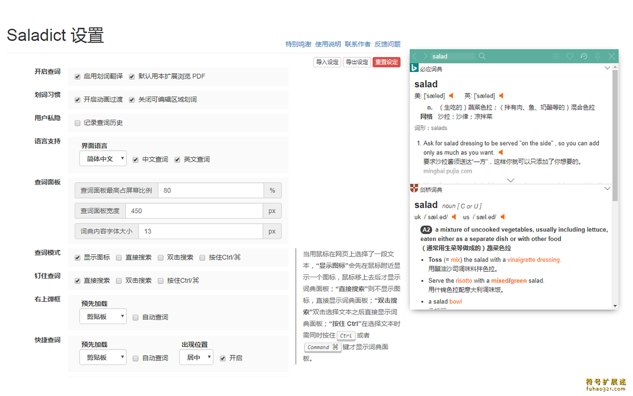
Task: Collapse the 剑桥词典 section
Action: coord(607,189)
